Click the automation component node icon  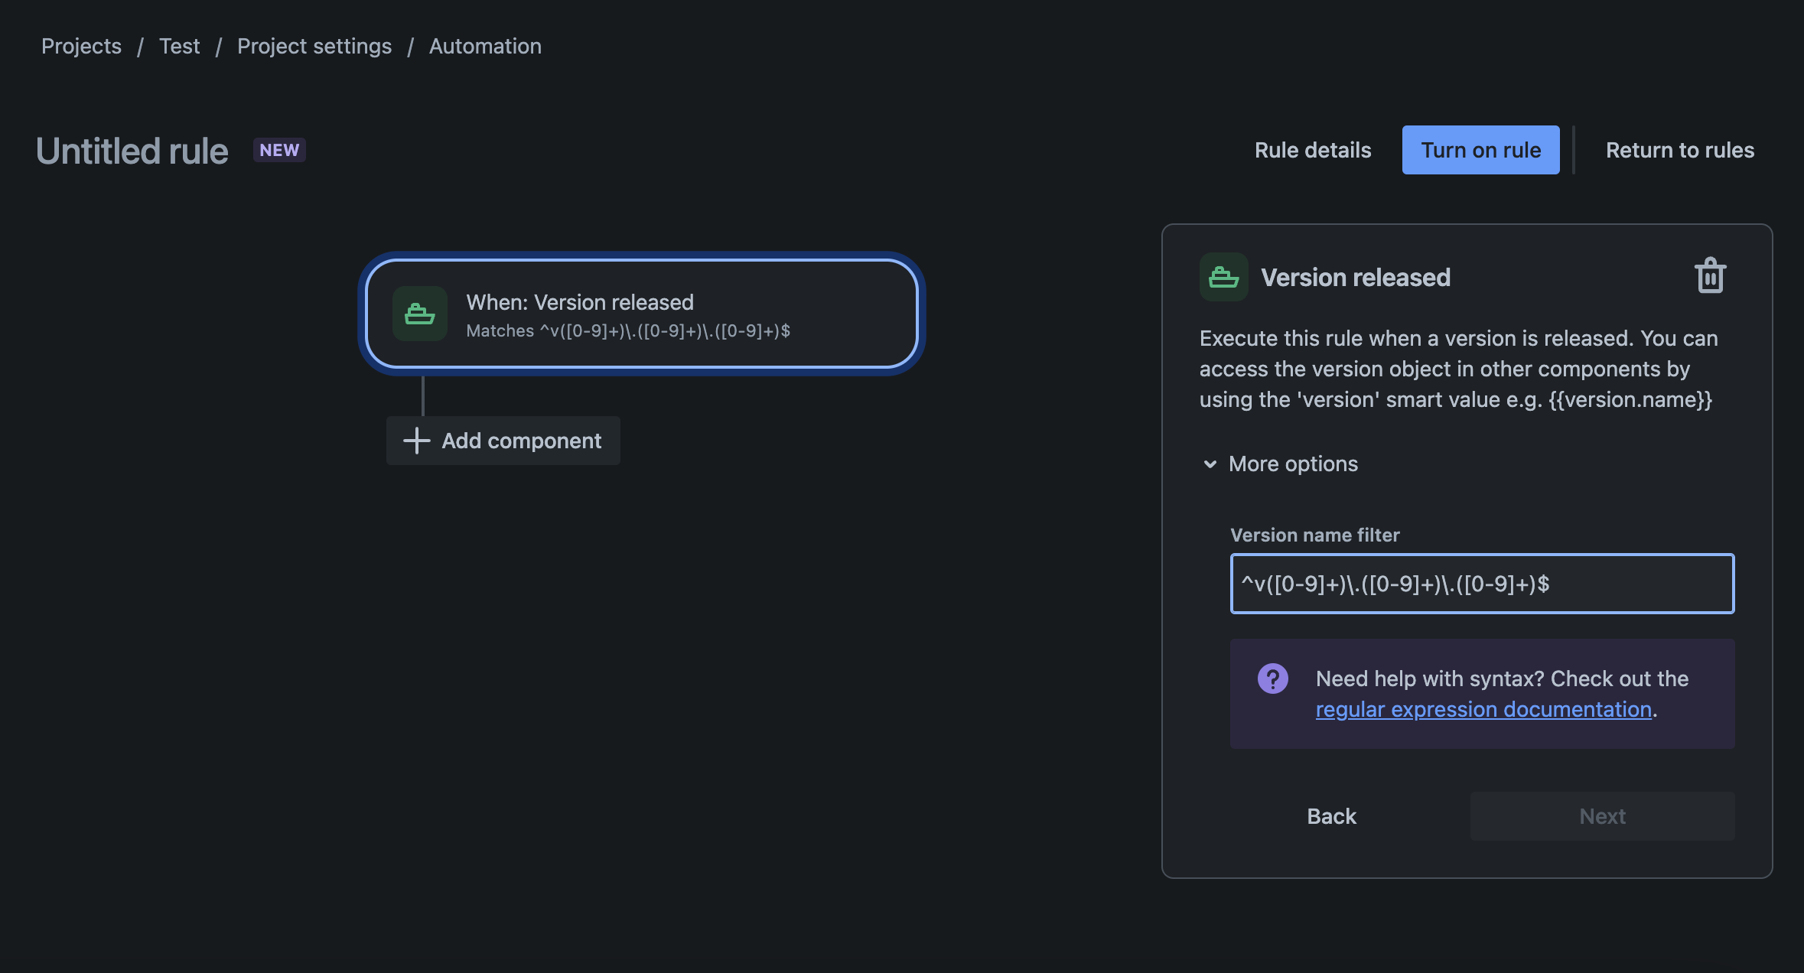click(x=419, y=313)
